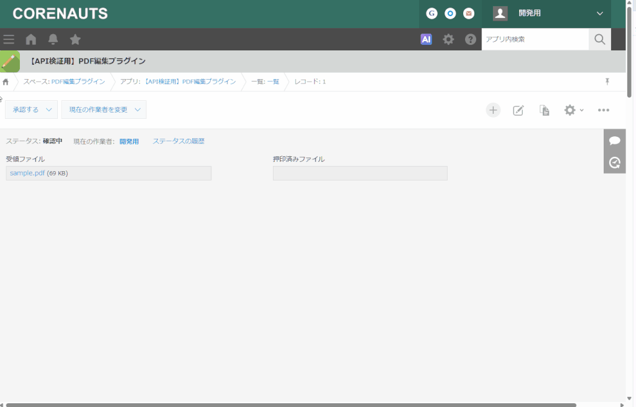Open the 現在の作業者を変更 dropdown
The width and height of the screenshot is (636, 407).
104,110
